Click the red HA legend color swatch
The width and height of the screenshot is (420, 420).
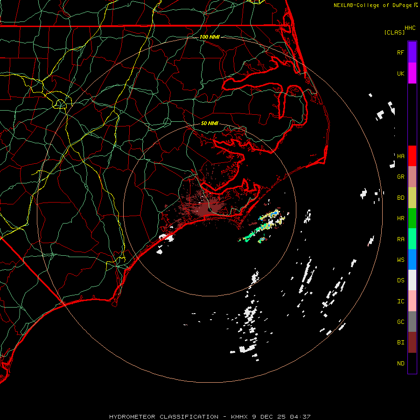pos(412,156)
